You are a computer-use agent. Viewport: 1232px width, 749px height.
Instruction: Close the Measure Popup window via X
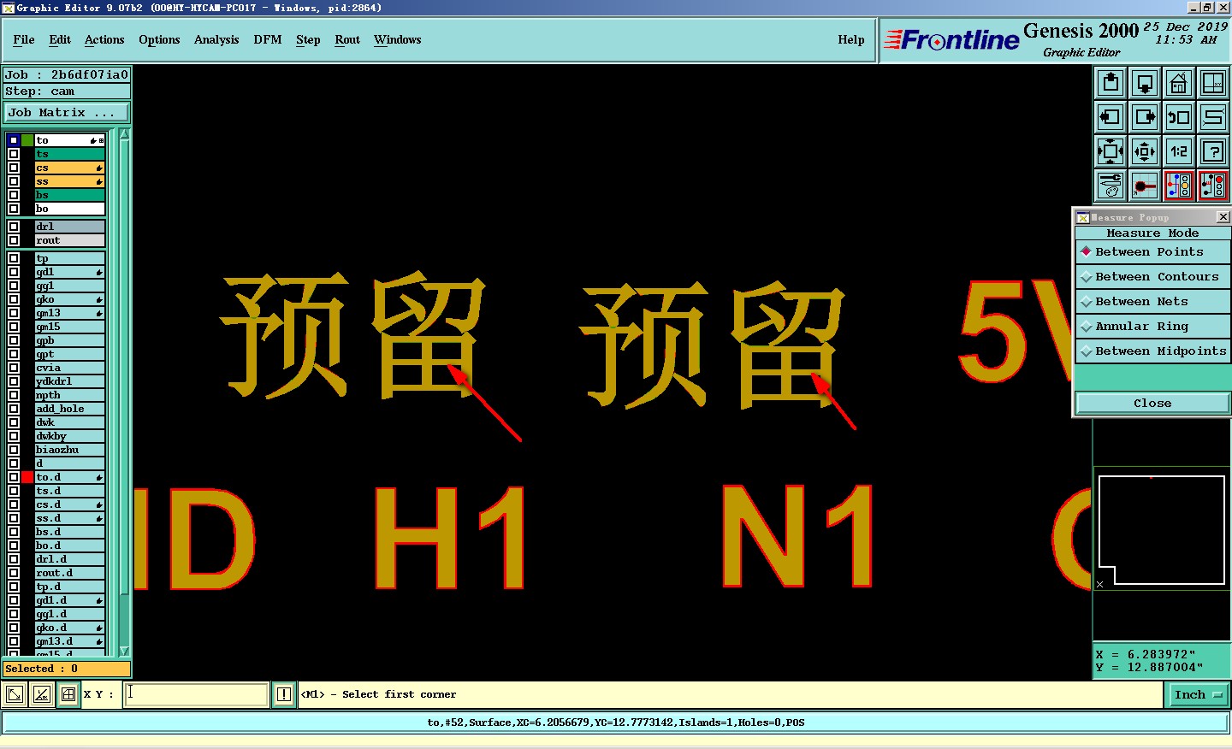point(1223,217)
